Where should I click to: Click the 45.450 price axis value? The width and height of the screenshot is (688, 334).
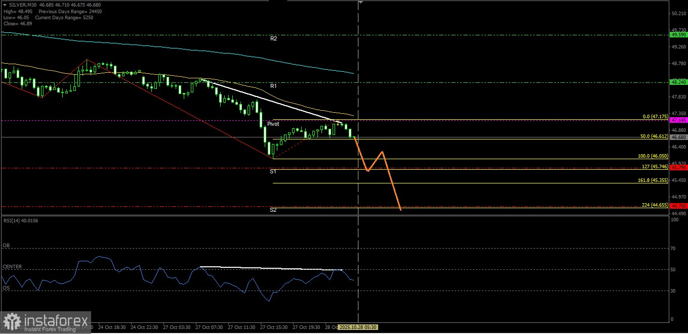(x=678, y=180)
